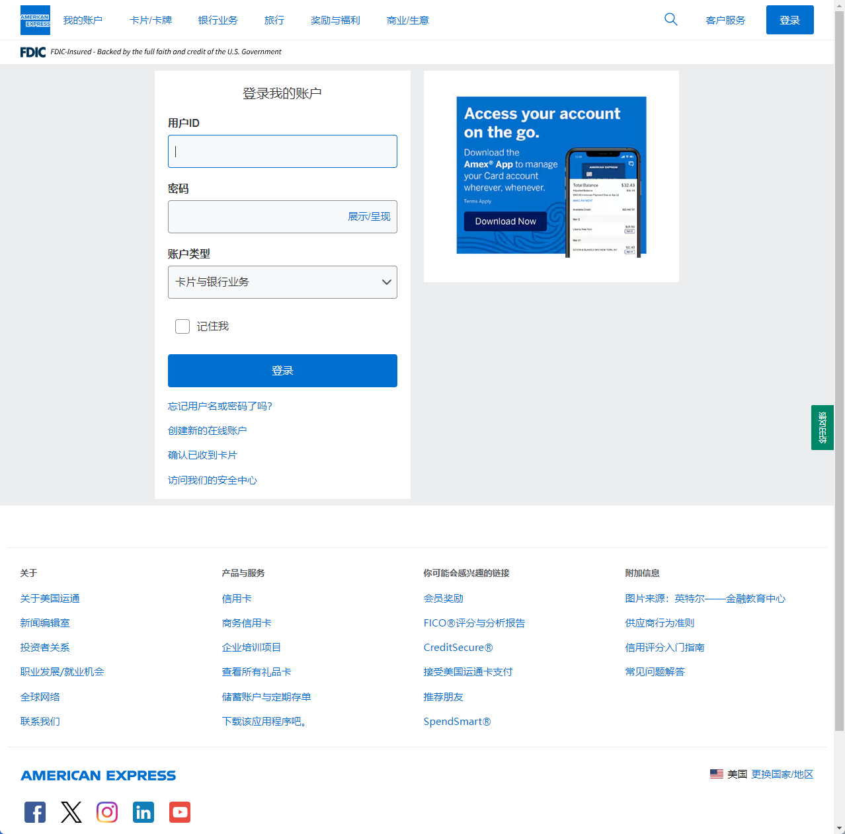Screen dimensions: 845x834
Task: Open the green feedback side tab
Action: click(x=822, y=428)
